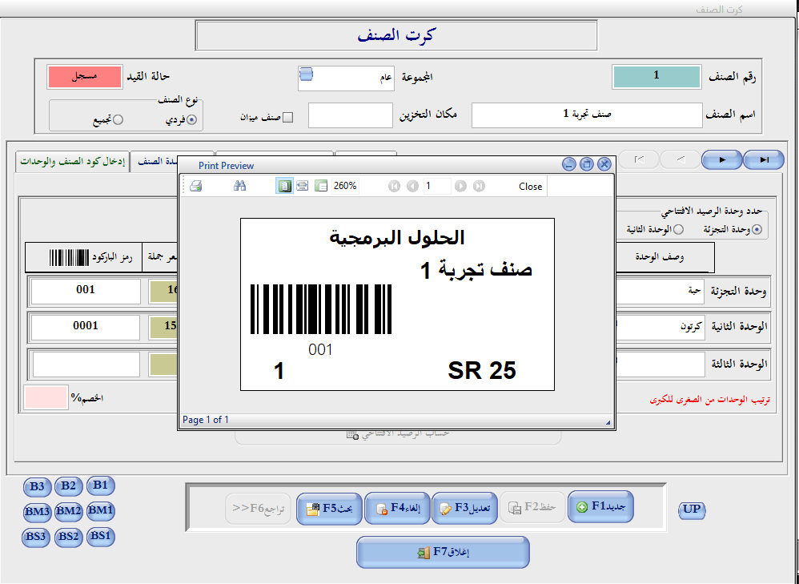Click the رقم الصنف field showing 1
799x584 pixels.
(x=656, y=77)
